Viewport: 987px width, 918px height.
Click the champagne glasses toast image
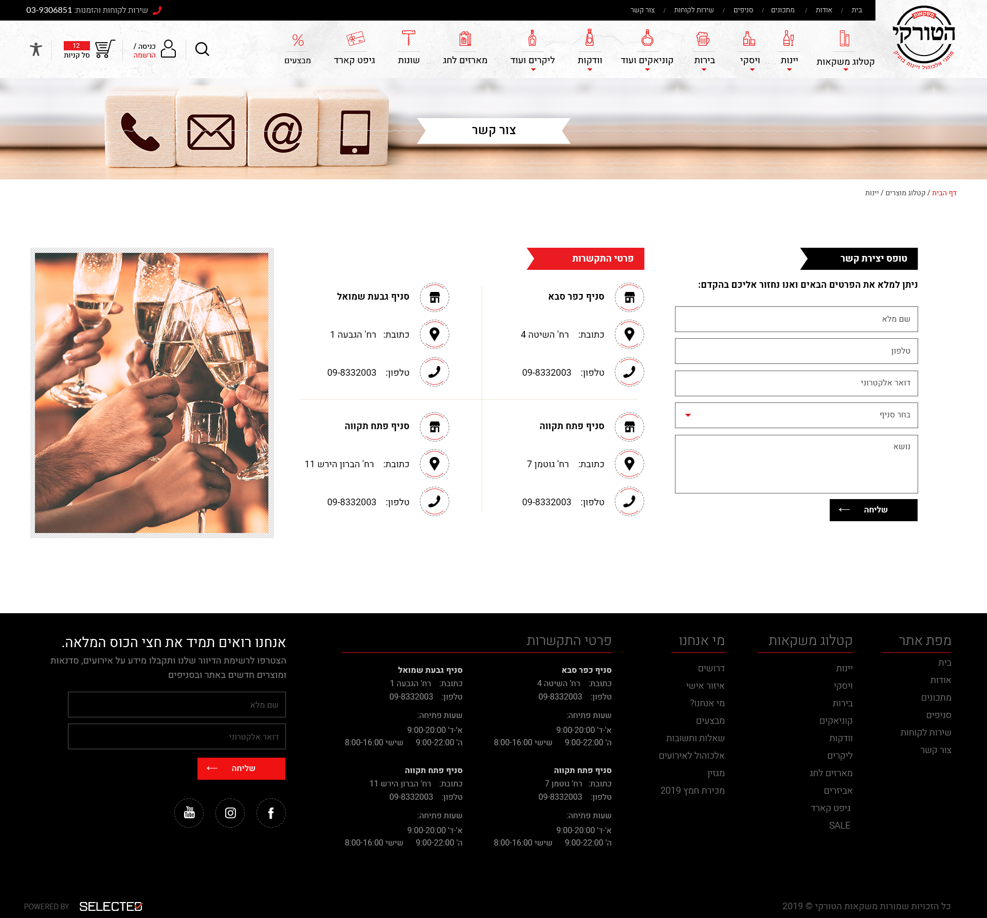pyautogui.click(x=152, y=393)
